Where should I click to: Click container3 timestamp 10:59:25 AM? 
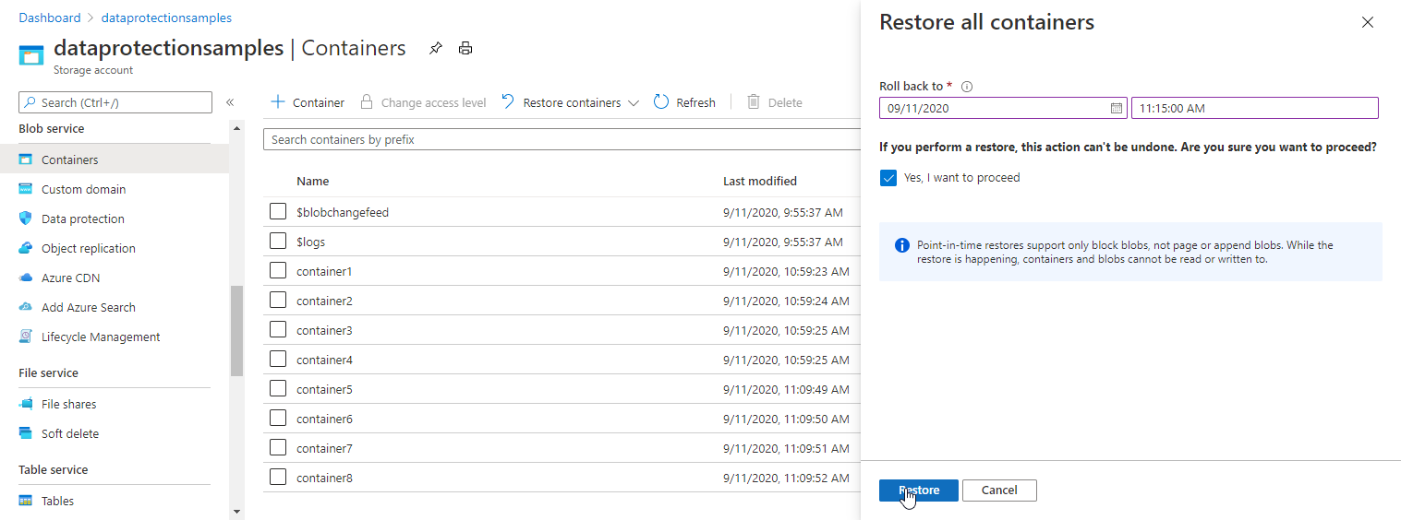[786, 330]
